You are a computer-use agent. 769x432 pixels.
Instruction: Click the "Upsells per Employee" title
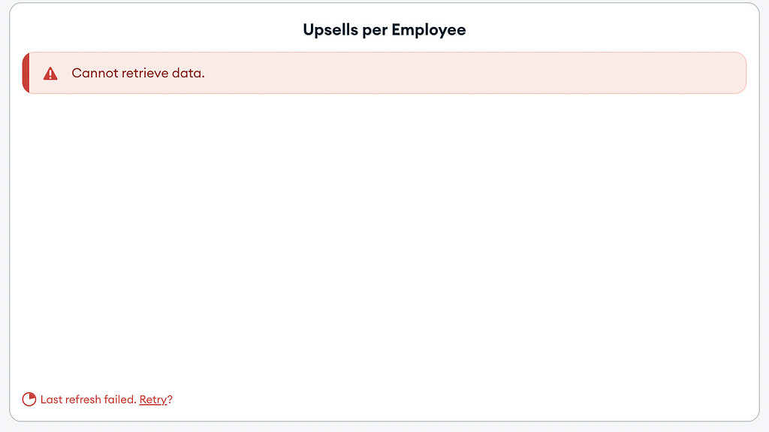click(384, 30)
